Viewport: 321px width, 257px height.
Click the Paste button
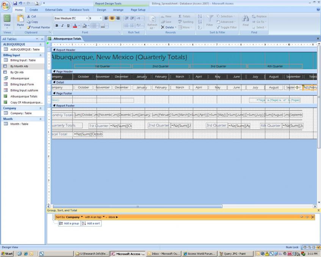pos(20,21)
